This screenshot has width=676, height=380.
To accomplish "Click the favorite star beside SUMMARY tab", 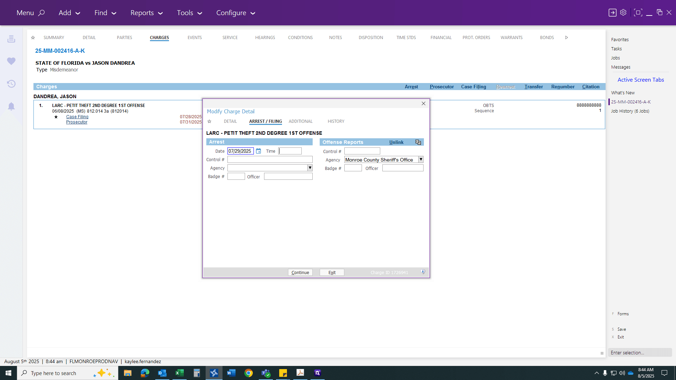I will point(33,38).
